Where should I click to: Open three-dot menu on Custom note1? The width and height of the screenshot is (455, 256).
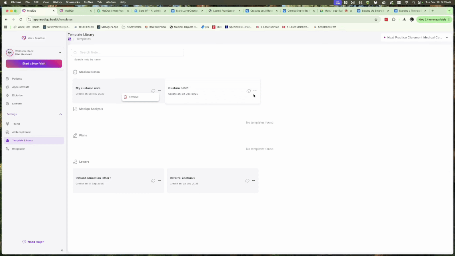coord(255,91)
